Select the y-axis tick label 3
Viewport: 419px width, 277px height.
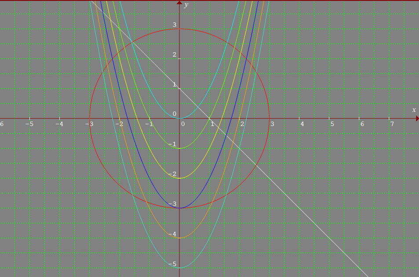point(175,25)
